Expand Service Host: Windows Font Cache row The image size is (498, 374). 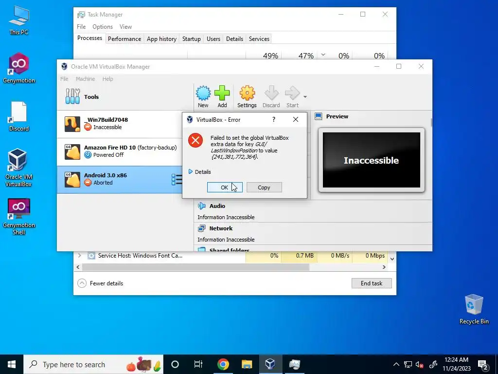(x=80, y=255)
